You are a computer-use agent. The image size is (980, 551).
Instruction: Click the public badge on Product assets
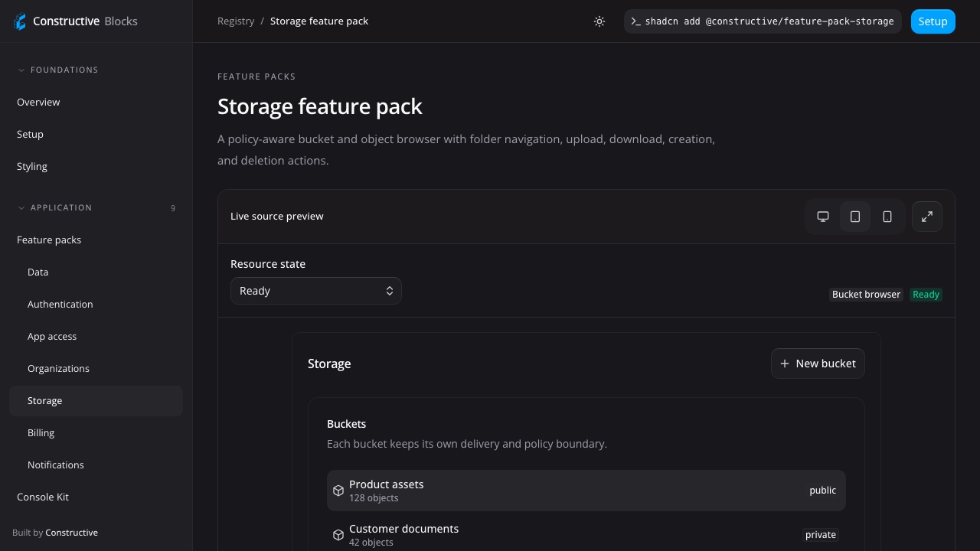click(823, 491)
